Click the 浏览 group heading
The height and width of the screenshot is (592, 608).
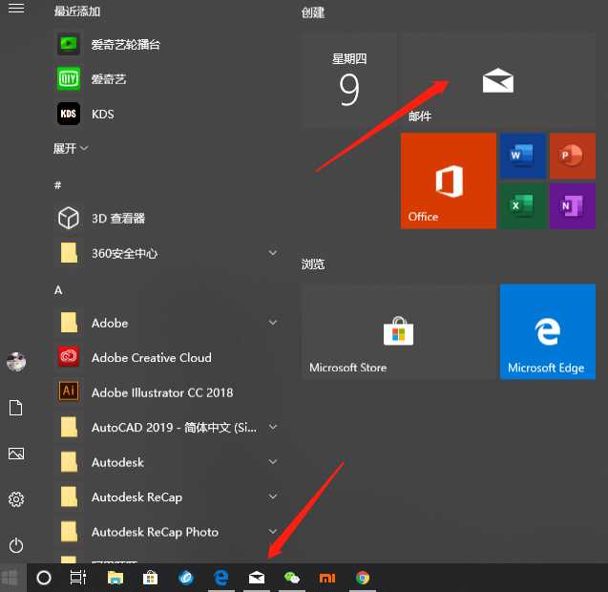(313, 264)
